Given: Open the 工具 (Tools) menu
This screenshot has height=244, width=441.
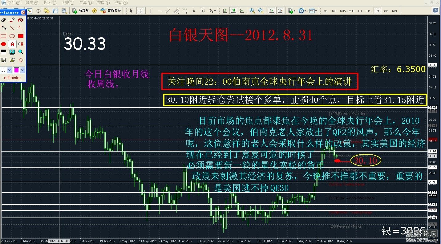Looking at the screenshot, I should point(85,2).
